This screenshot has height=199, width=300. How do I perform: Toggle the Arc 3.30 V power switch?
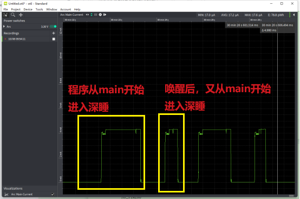(x=54, y=27)
